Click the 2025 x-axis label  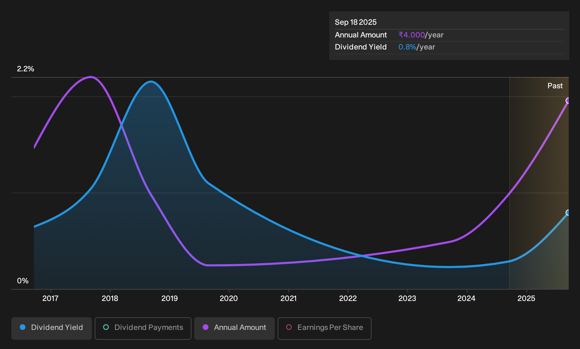pos(526,298)
